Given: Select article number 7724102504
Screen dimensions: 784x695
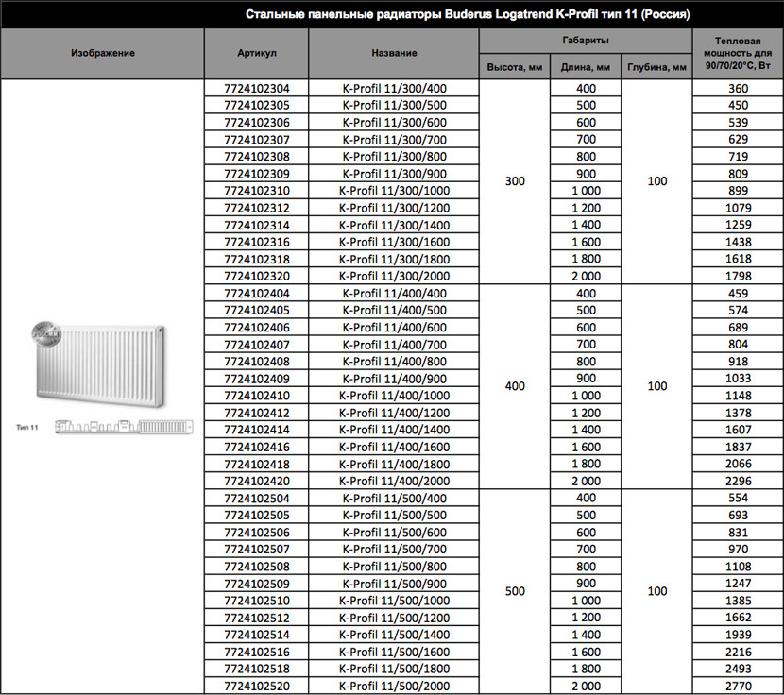Looking at the screenshot, I should click(257, 499).
